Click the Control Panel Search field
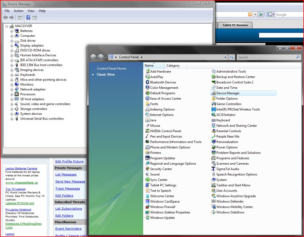Image resolution: width=304 pixels, height=237 pixels. (x=268, y=57)
